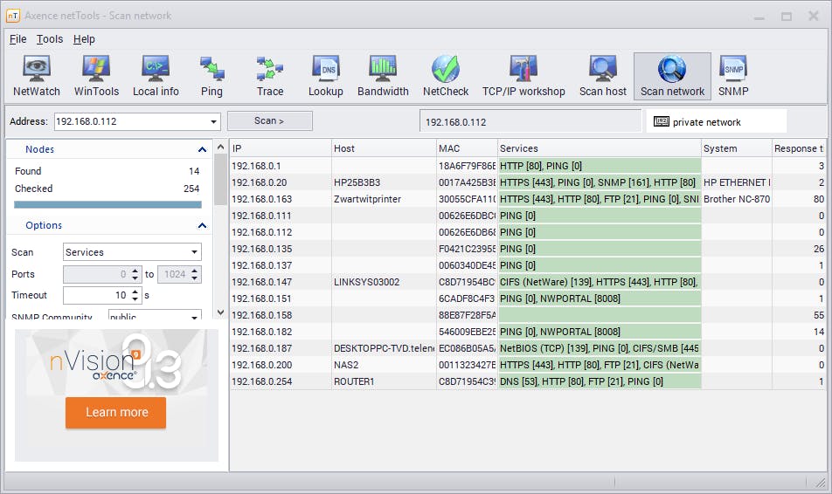Image resolution: width=832 pixels, height=494 pixels.
Task: Click the Brother NC-870 system cell
Action: [x=737, y=199]
